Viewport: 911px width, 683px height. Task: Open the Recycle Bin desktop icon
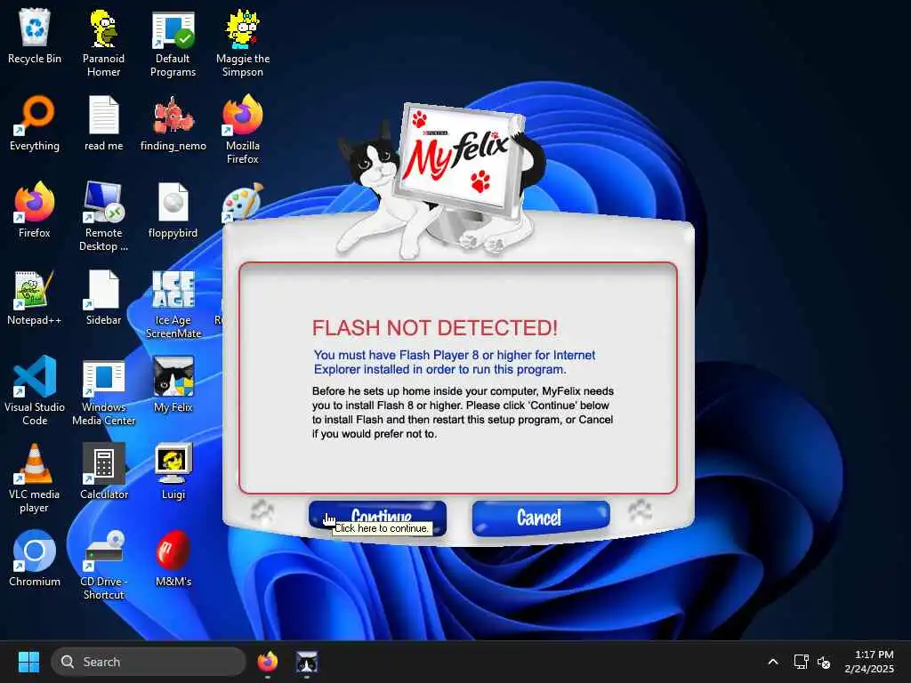pos(35,37)
